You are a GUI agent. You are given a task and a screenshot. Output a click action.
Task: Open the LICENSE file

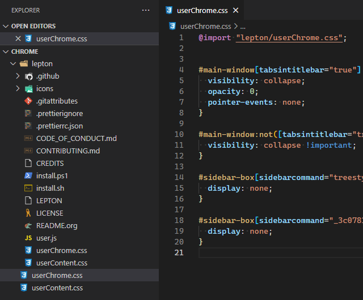click(49, 213)
